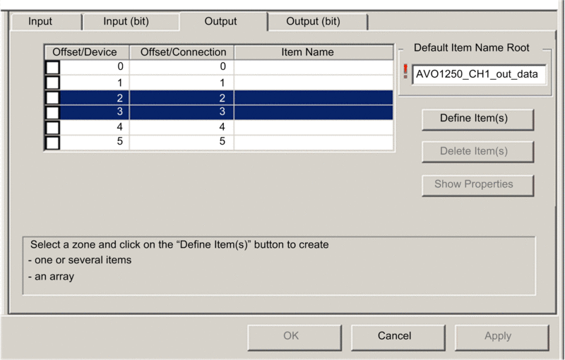
Task: Toggle the checkbox for offset row 1
Action: pos(53,83)
